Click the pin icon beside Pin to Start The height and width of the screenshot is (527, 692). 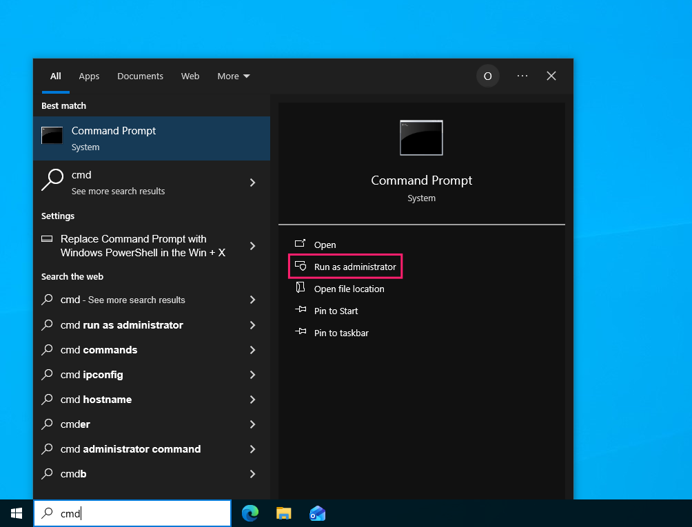pyautogui.click(x=301, y=309)
